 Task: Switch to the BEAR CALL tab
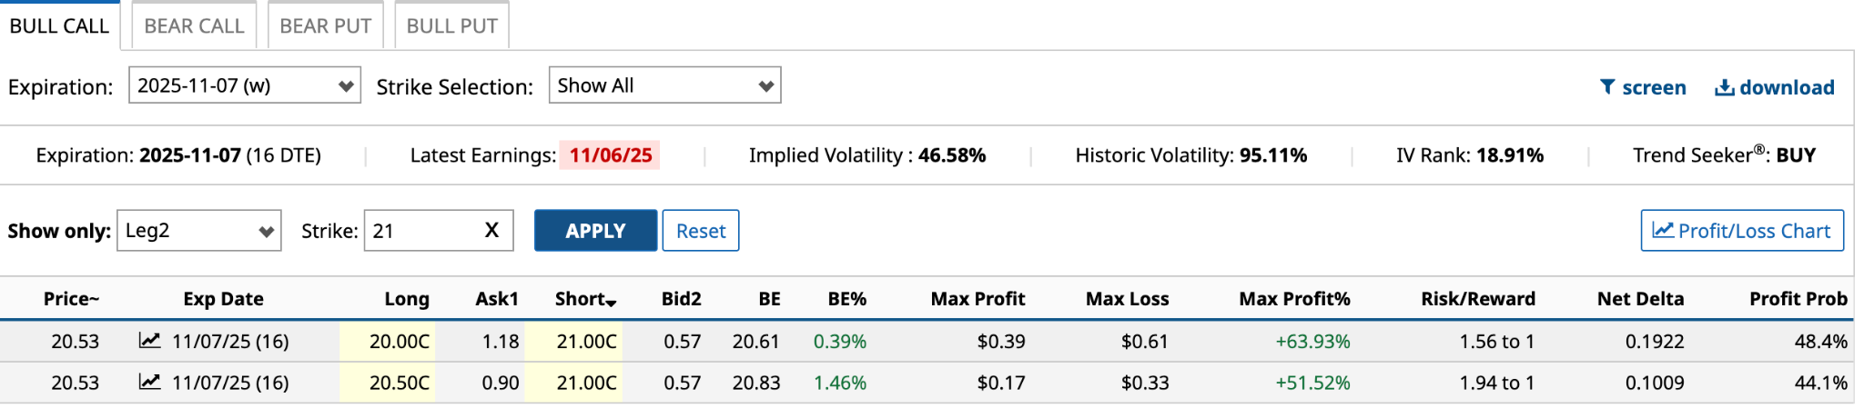coord(194,26)
